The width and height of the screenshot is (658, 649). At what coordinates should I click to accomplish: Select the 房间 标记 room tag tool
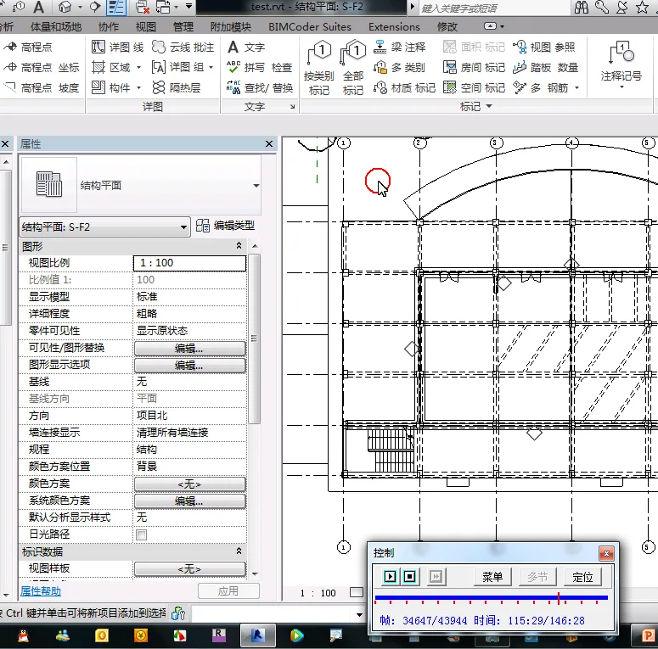pyautogui.click(x=475, y=67)
